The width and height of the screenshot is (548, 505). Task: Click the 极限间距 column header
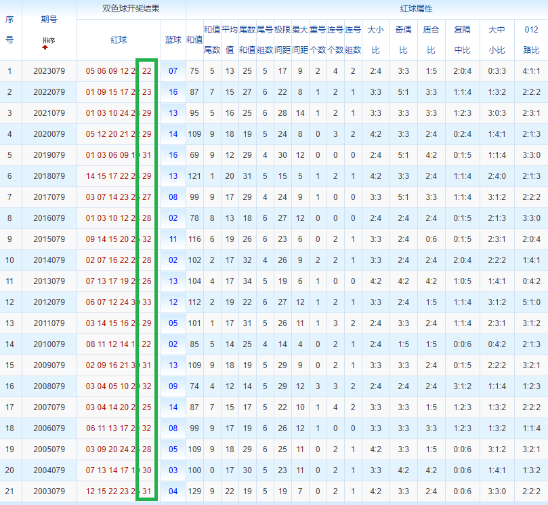pos(282,40)
